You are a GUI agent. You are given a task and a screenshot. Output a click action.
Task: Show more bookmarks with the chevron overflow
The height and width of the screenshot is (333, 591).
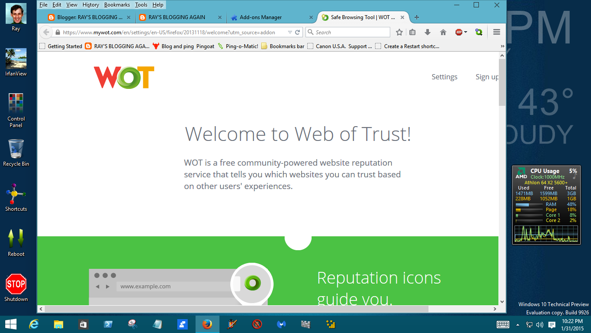(x=502, y=46)
